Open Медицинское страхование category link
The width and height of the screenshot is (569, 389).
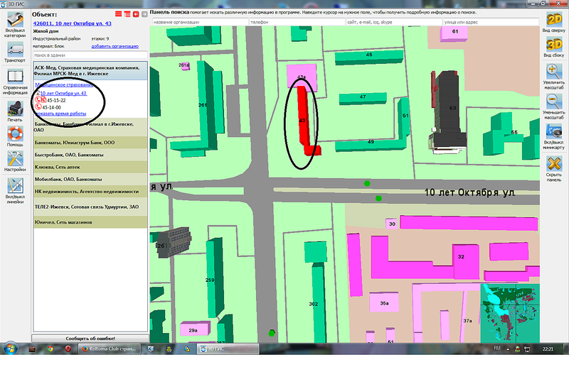64,84
